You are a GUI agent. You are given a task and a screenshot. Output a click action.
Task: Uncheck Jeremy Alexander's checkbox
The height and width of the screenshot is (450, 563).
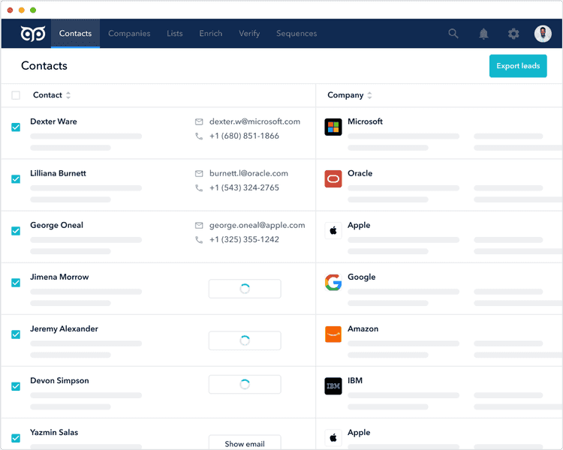click(x=16, y=334)
